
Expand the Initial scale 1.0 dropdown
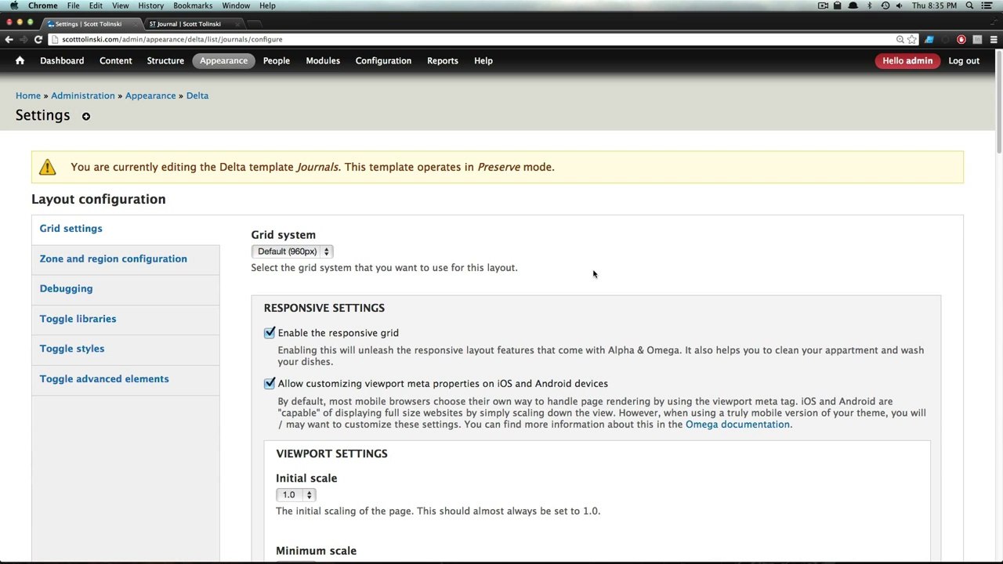tap(295, 495)
